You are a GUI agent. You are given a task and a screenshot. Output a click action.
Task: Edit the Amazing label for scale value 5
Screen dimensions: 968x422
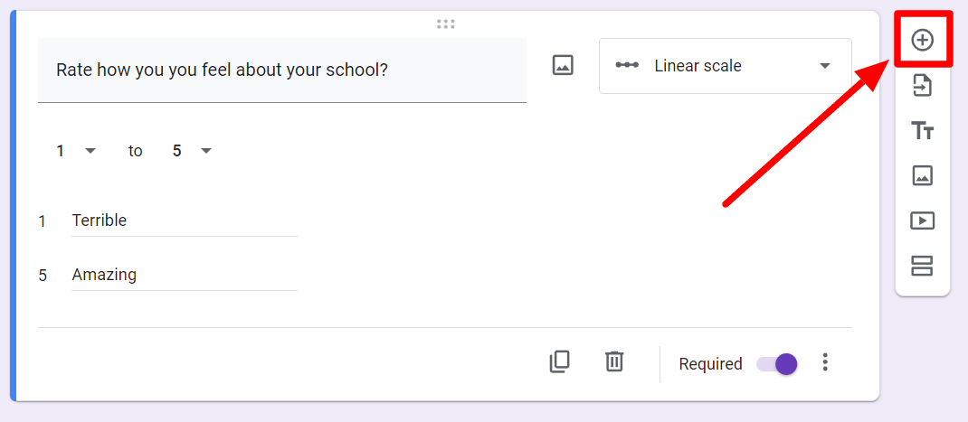pyautogui.click(x=185, y=276)
